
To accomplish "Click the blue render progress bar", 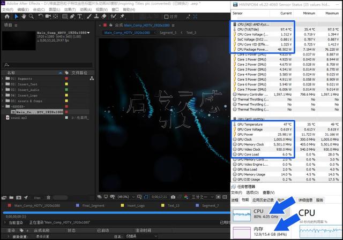I will point(117,212).
